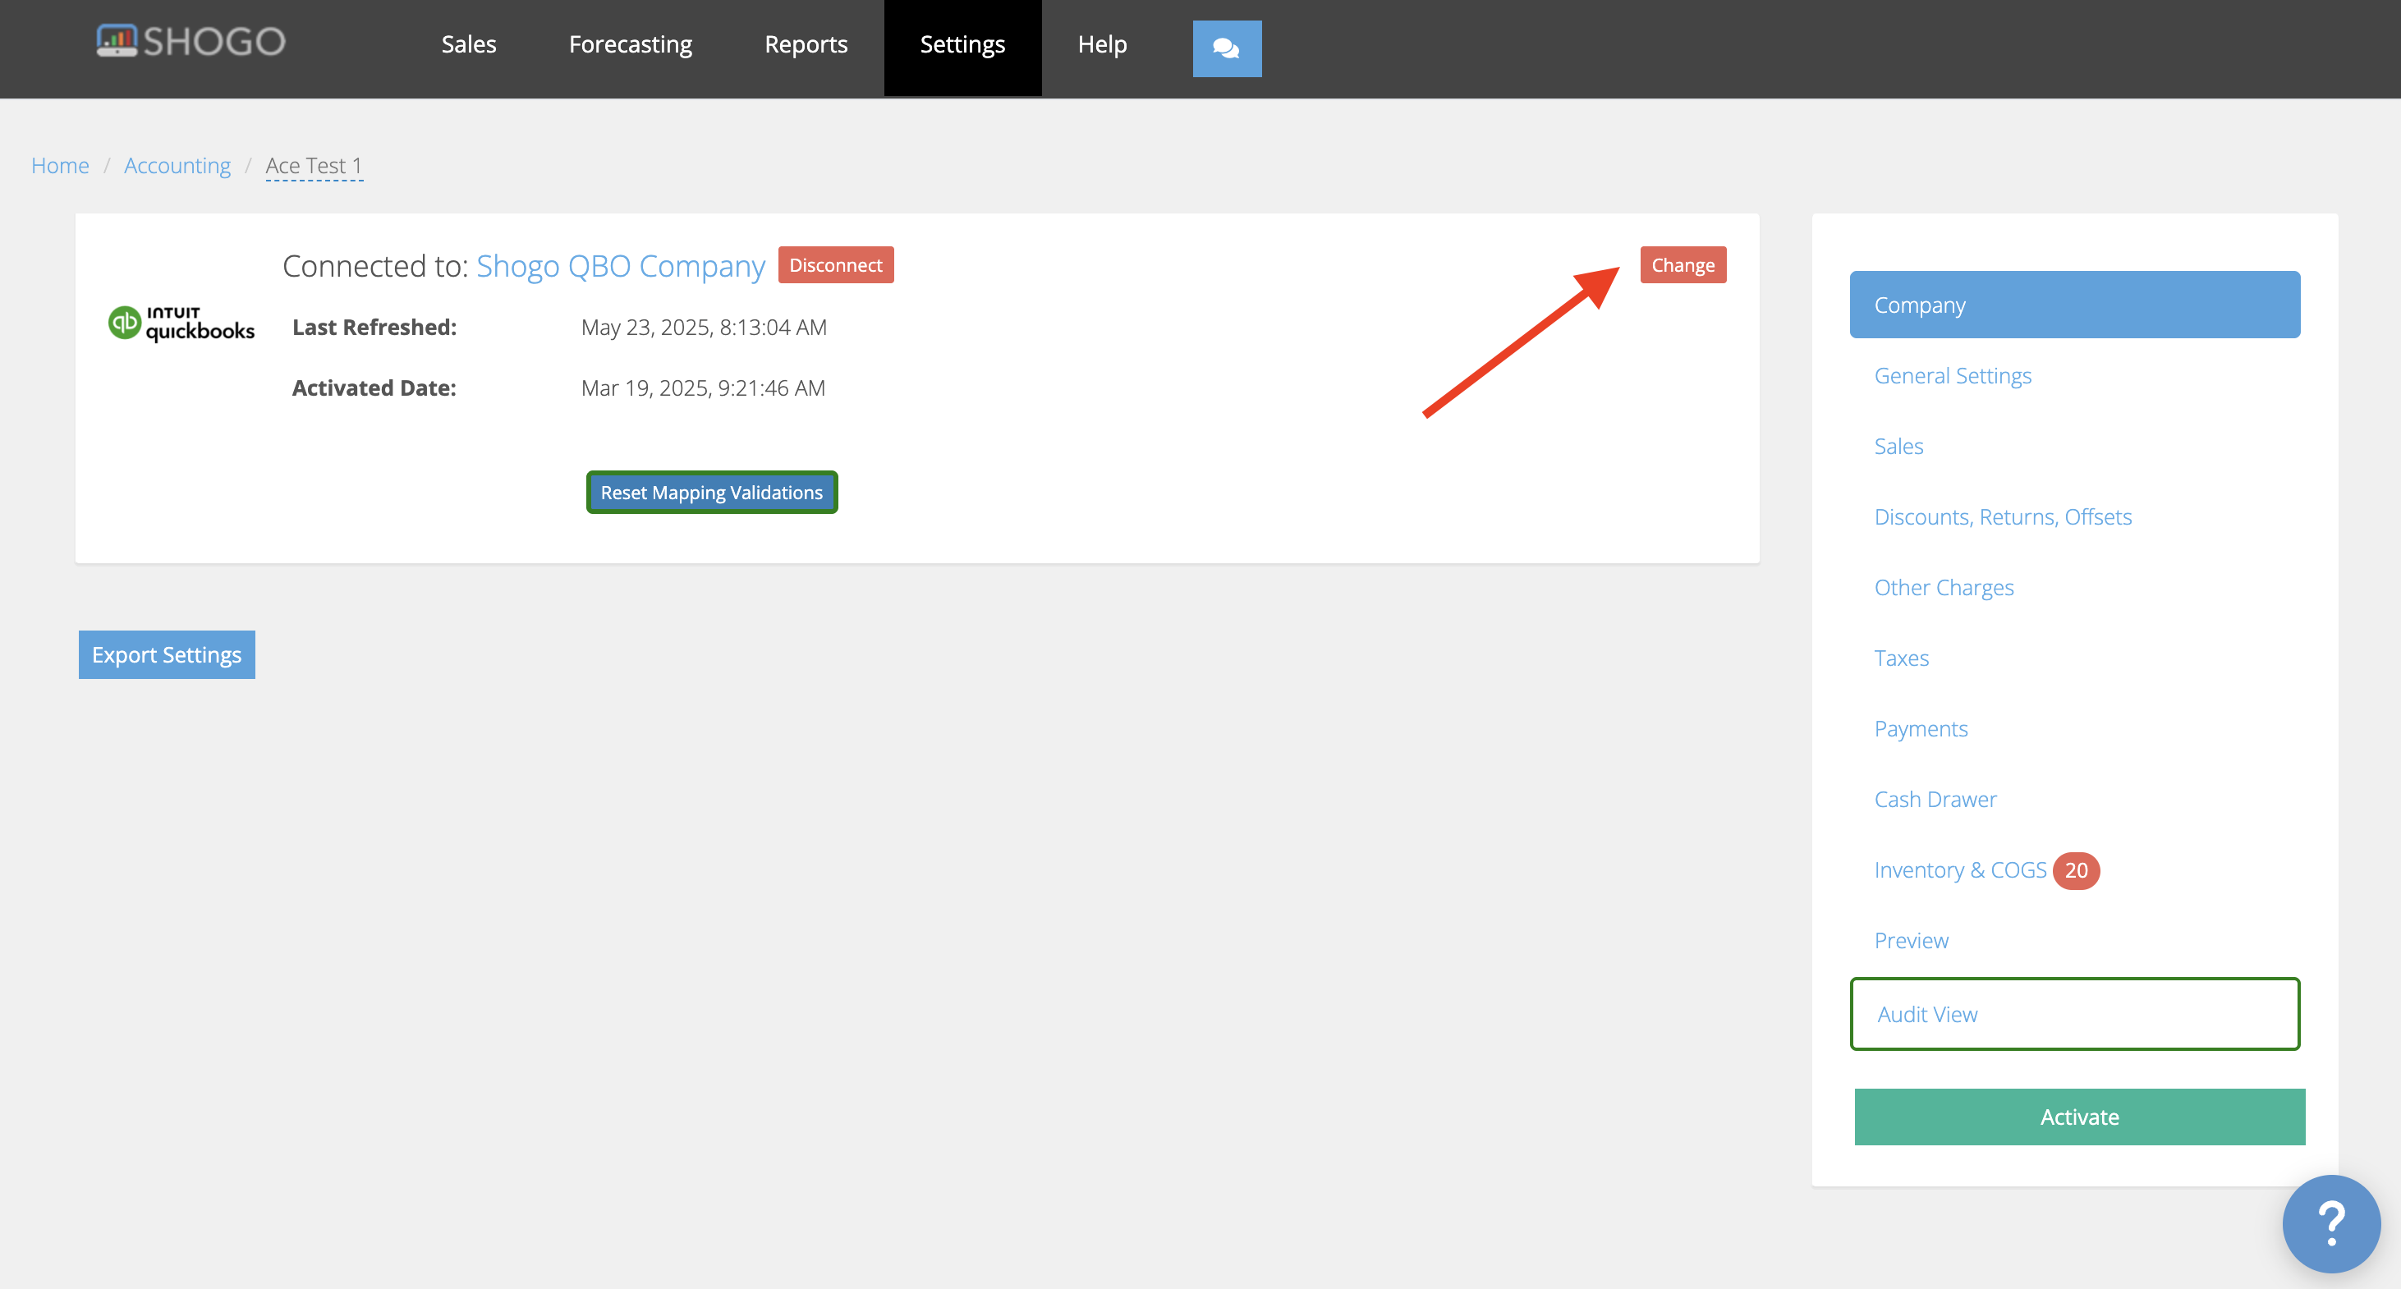Click the Change button
Viewport: 2401px width, 1289px height.
tap(1683, 264)
